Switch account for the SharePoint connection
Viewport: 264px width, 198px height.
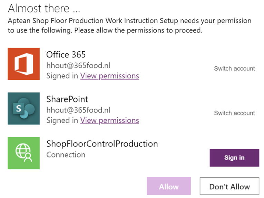click(x=234, y=113)
